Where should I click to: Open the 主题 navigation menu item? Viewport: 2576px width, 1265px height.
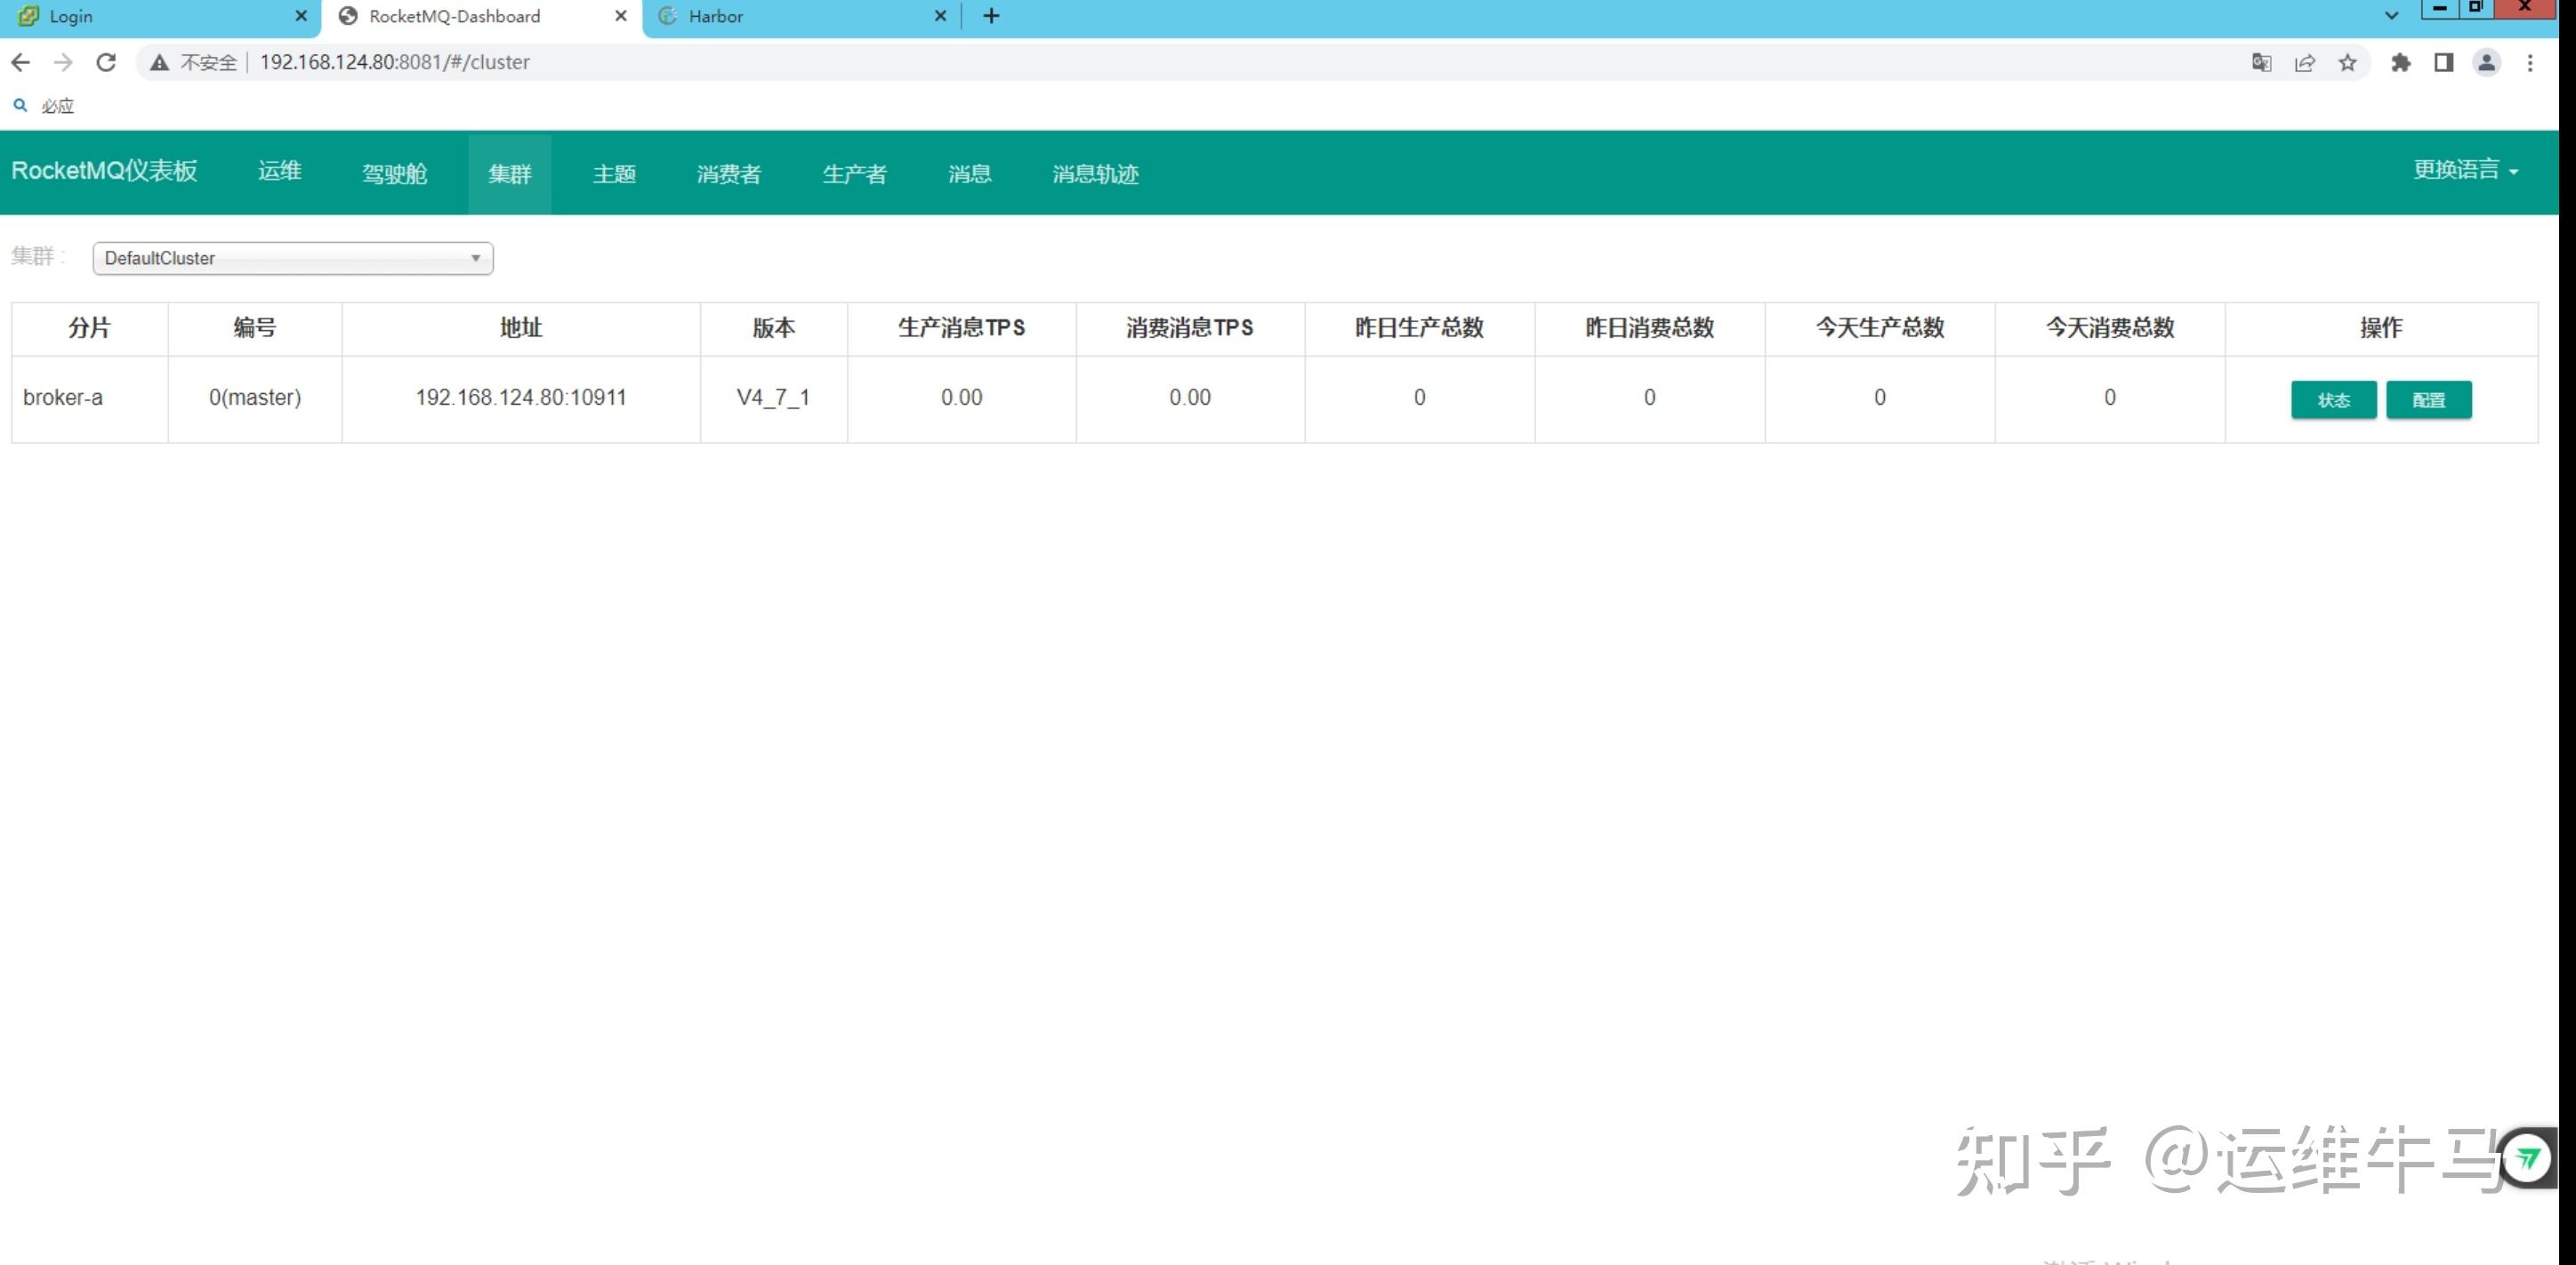click(614, 174)
